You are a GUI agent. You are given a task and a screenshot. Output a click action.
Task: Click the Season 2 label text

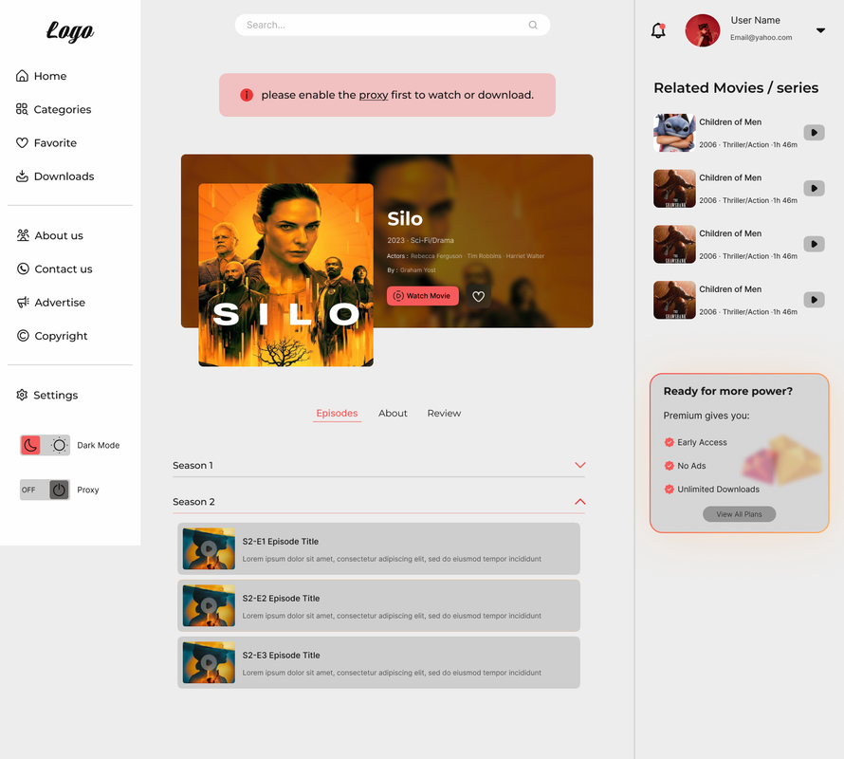(x=193, y=502)
